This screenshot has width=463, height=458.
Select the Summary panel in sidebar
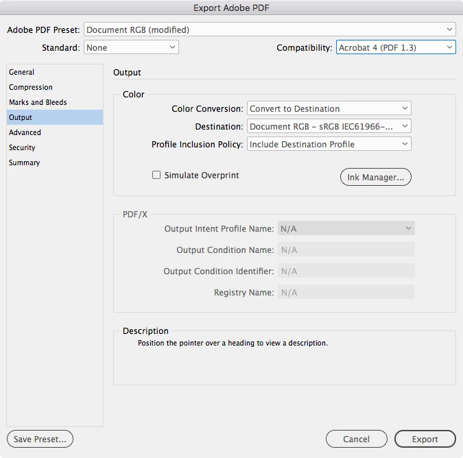pos(55,162)
